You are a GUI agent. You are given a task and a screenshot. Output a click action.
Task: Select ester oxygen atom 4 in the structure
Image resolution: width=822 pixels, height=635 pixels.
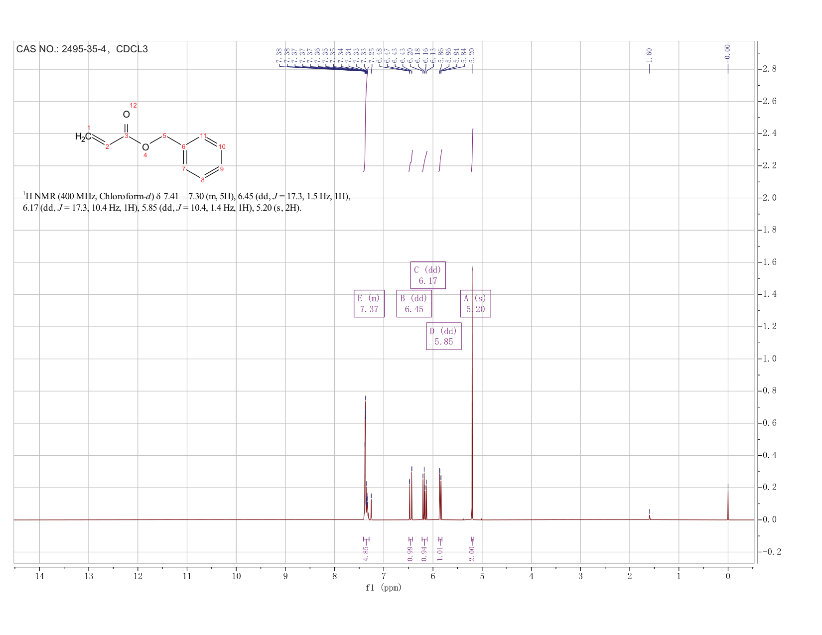pos(145,147)
